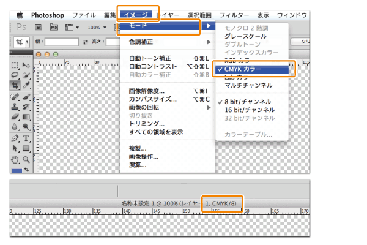Select the Lasso tool

coord(15,75)
